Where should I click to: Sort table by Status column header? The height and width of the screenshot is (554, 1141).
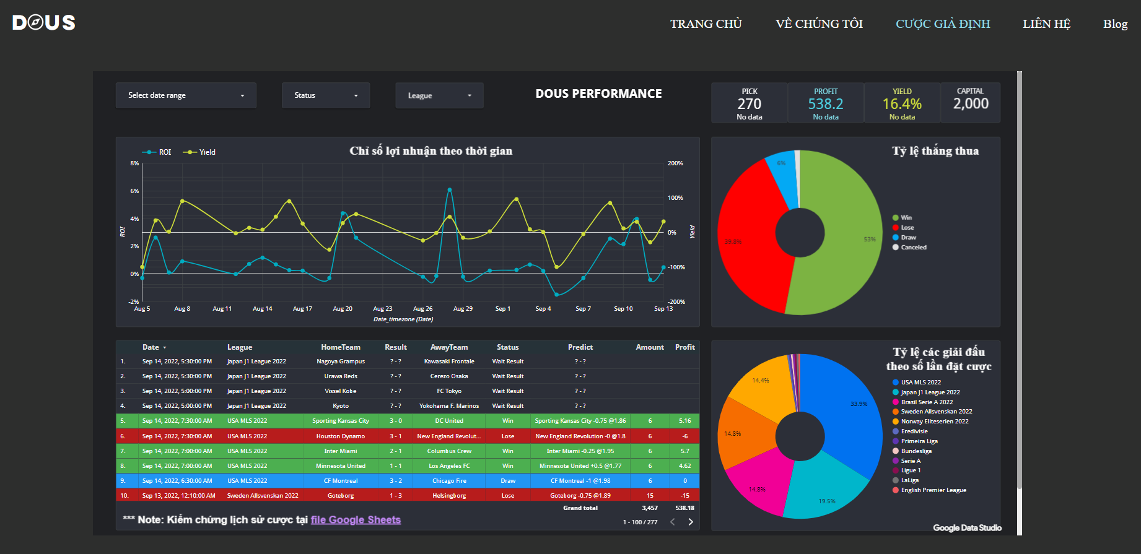[x=508, y=347]
